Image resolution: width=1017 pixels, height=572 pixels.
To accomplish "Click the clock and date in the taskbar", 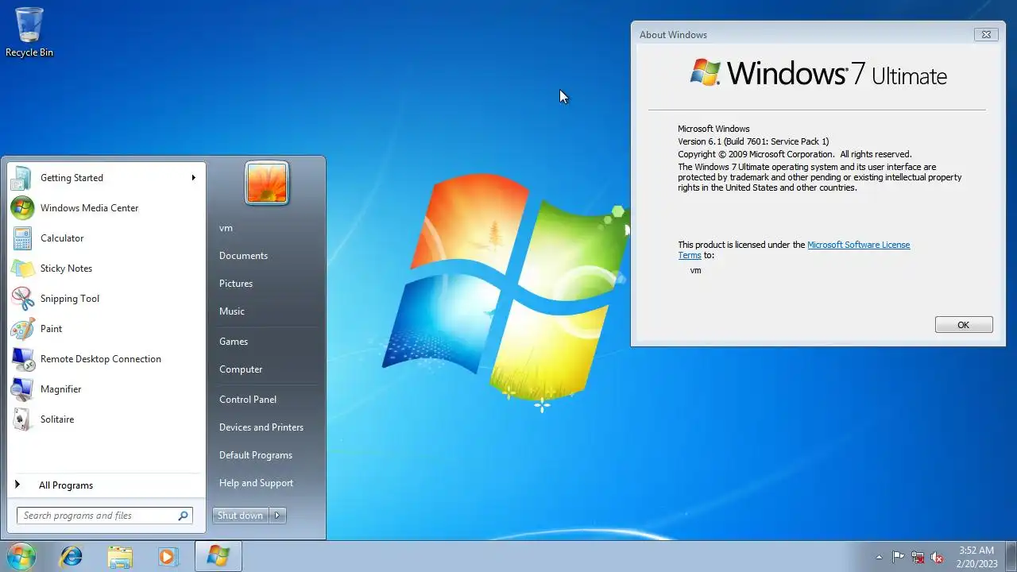I will (x=976, y=557).
